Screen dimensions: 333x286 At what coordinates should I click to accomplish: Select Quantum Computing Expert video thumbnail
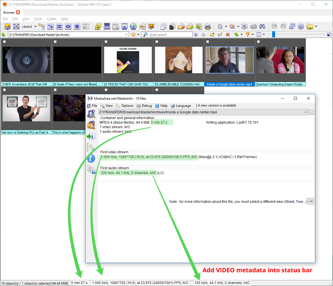point(280,60)
